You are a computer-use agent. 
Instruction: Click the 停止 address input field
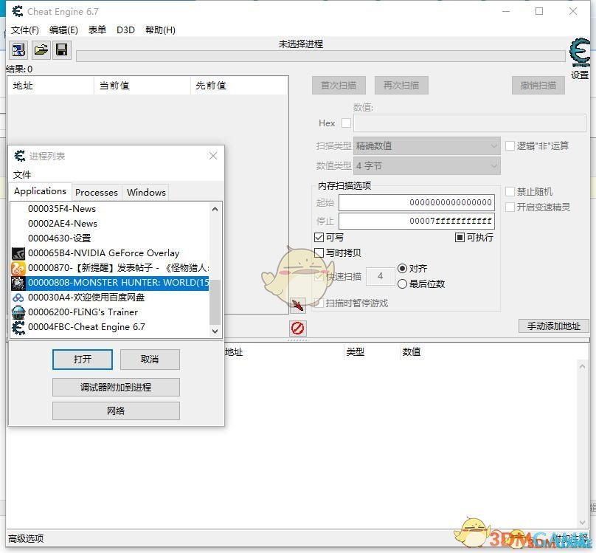click(x=417, y=221)
